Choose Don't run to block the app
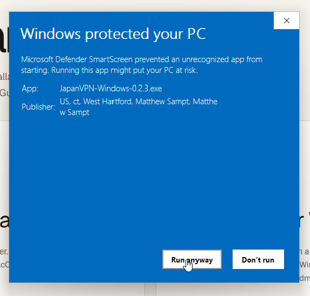The width and height of the screenshot is (310, 296). [258, 259]
